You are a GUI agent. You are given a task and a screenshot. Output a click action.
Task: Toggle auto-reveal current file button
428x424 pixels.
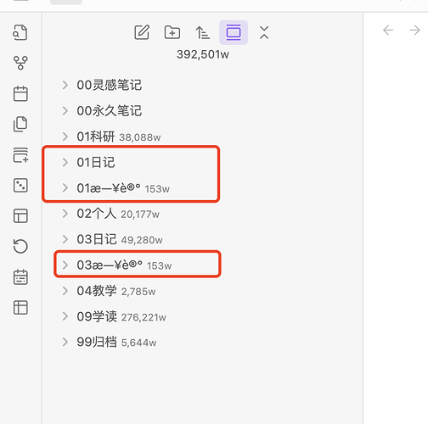click(x=234, y=32)
